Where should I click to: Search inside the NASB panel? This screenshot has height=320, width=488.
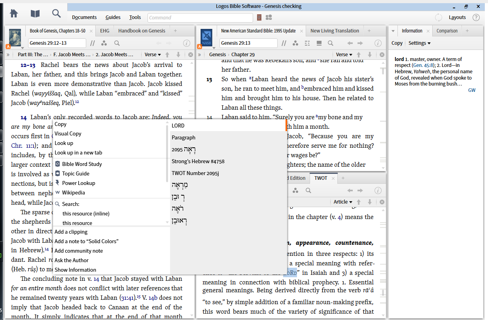[330, 43]
